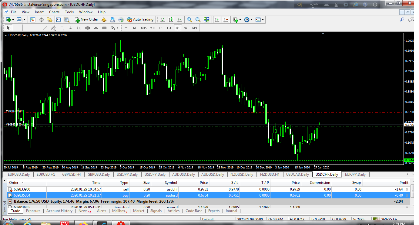Switch chart to candlestick style
The image size is (419, 225).
tap(171, 20)
